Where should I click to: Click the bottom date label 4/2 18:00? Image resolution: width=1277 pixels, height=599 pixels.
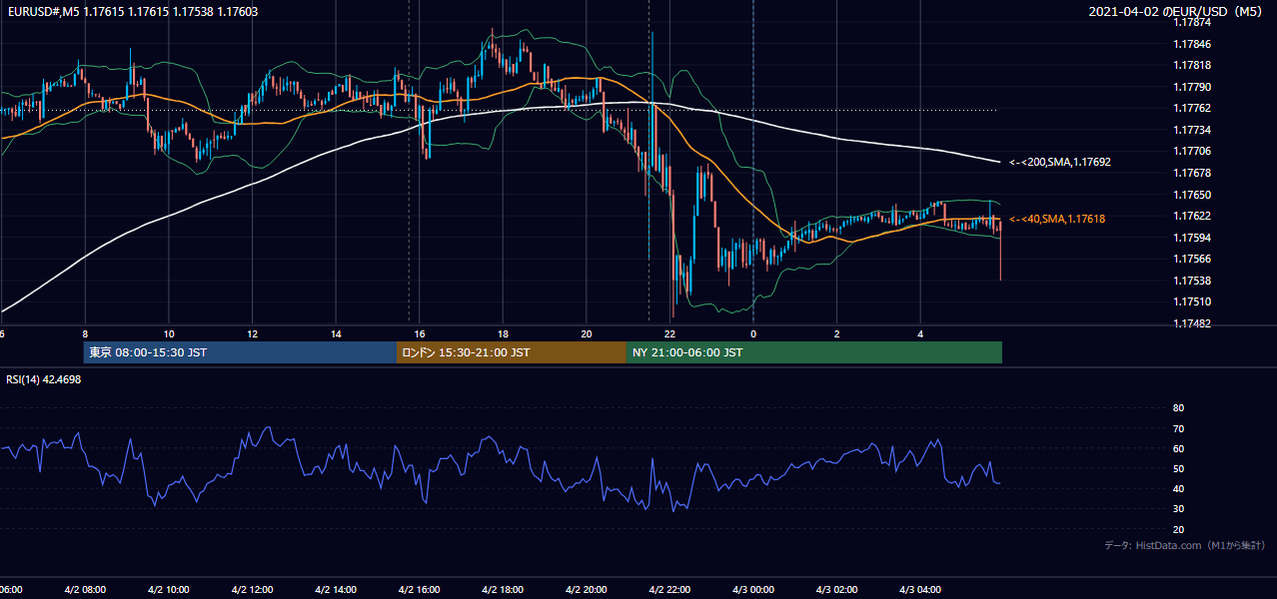tap(503, 590)
